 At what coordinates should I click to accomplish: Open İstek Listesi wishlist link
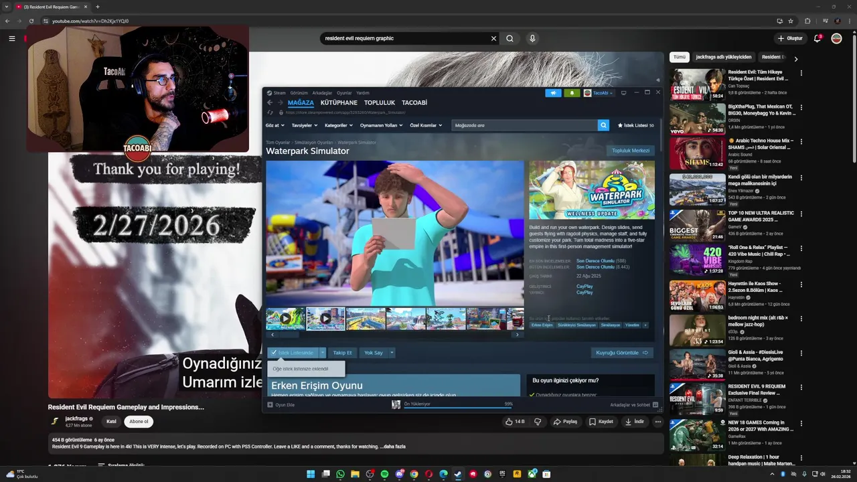click(x=635, y=125)
